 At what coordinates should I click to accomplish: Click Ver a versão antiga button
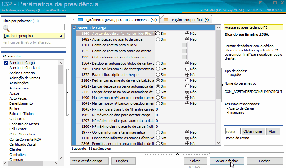[x=89, y=161]
